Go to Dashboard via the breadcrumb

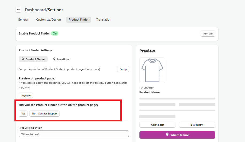35,10
